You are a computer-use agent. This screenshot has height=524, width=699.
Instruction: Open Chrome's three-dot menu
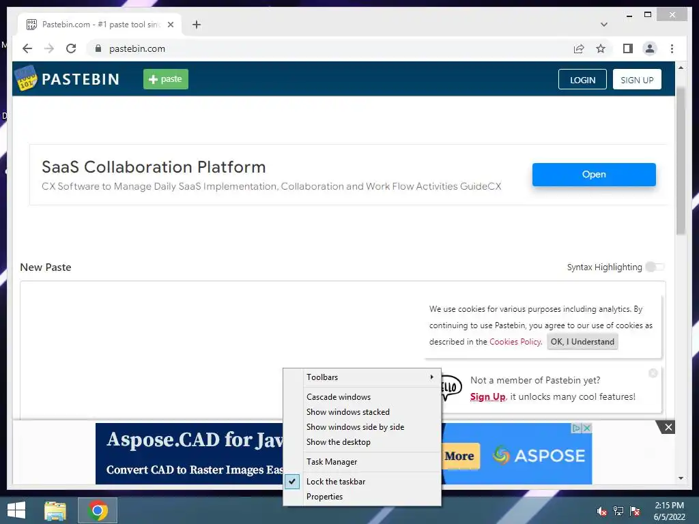click(672, 48)
